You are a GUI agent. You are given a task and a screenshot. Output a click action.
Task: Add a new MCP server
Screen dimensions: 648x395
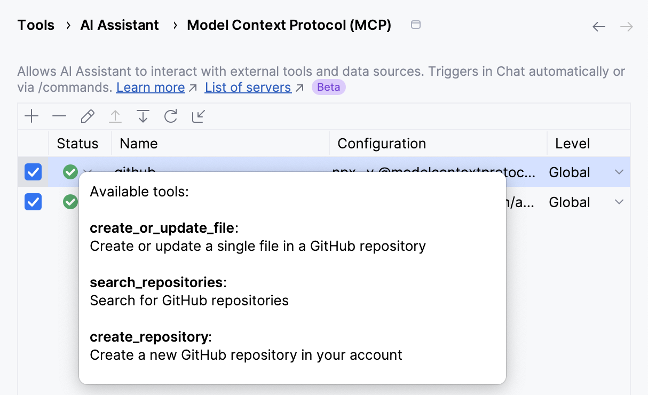coord(31,116)
